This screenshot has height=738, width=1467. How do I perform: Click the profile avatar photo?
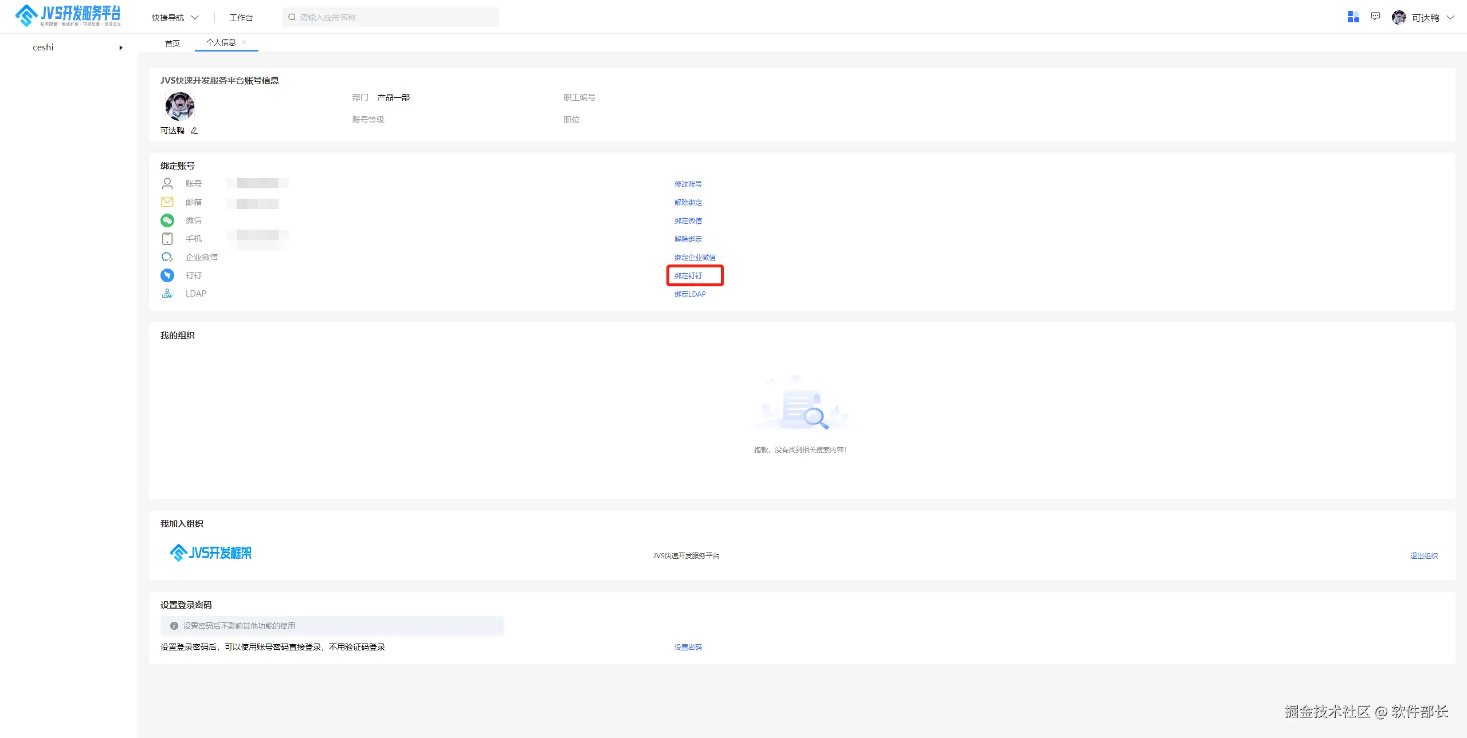pyautogui.click(x=179, y=106)
